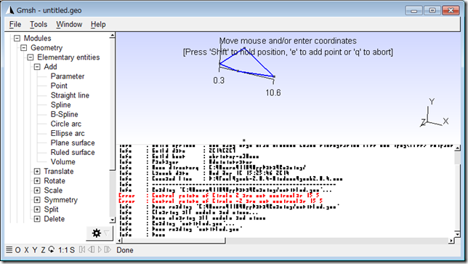Viewport: 468px width, 264px height.
Task: Click the gear settings icon
Action: tap(97, 233)
